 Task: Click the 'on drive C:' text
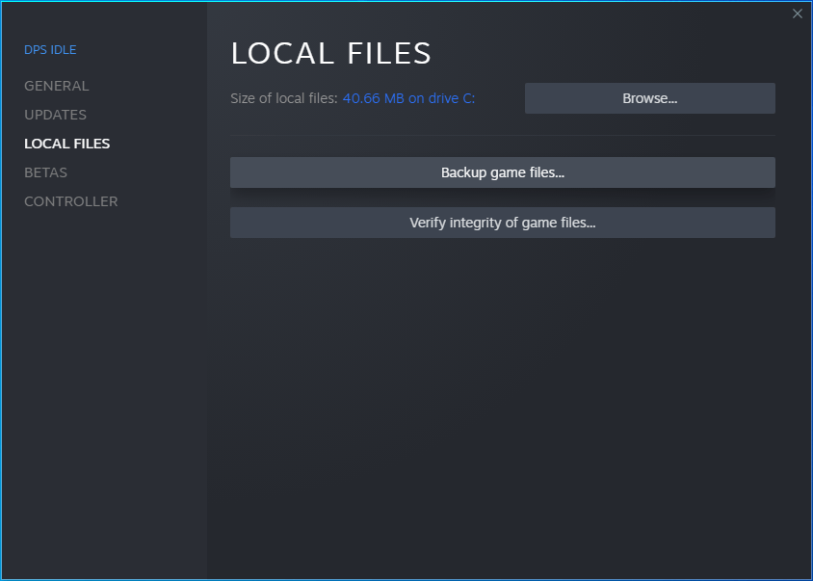pyautogui.click(x=442, y=98)
